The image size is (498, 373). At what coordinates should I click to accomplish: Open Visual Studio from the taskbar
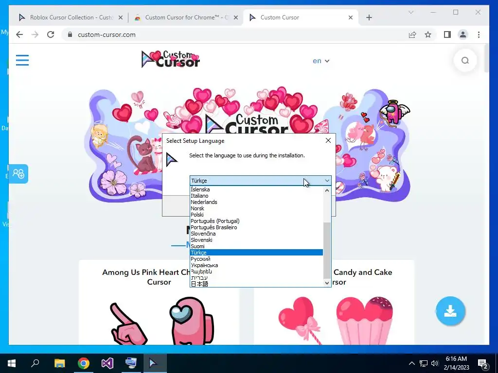point(107,363)
